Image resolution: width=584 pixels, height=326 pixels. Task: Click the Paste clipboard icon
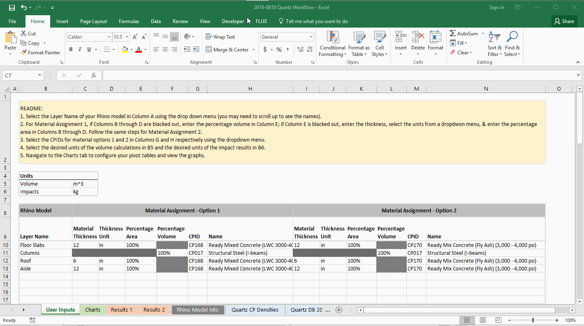point(10,38)
